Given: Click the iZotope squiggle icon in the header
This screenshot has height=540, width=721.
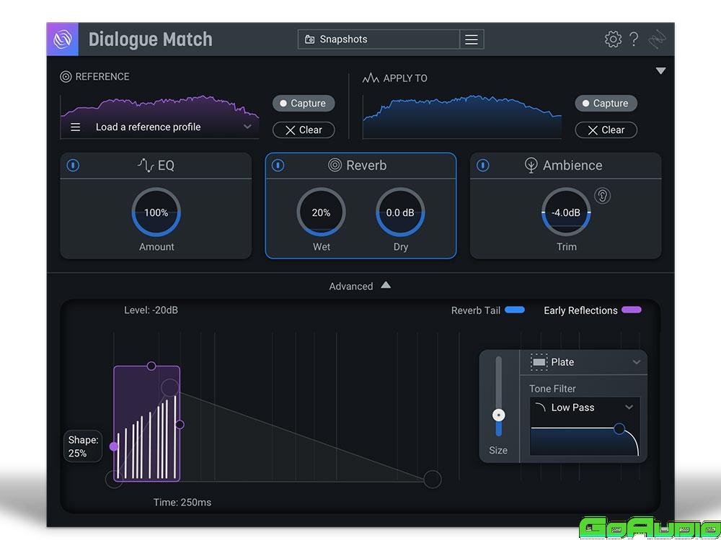Looking at the screenshot, I should click(657, 40).
